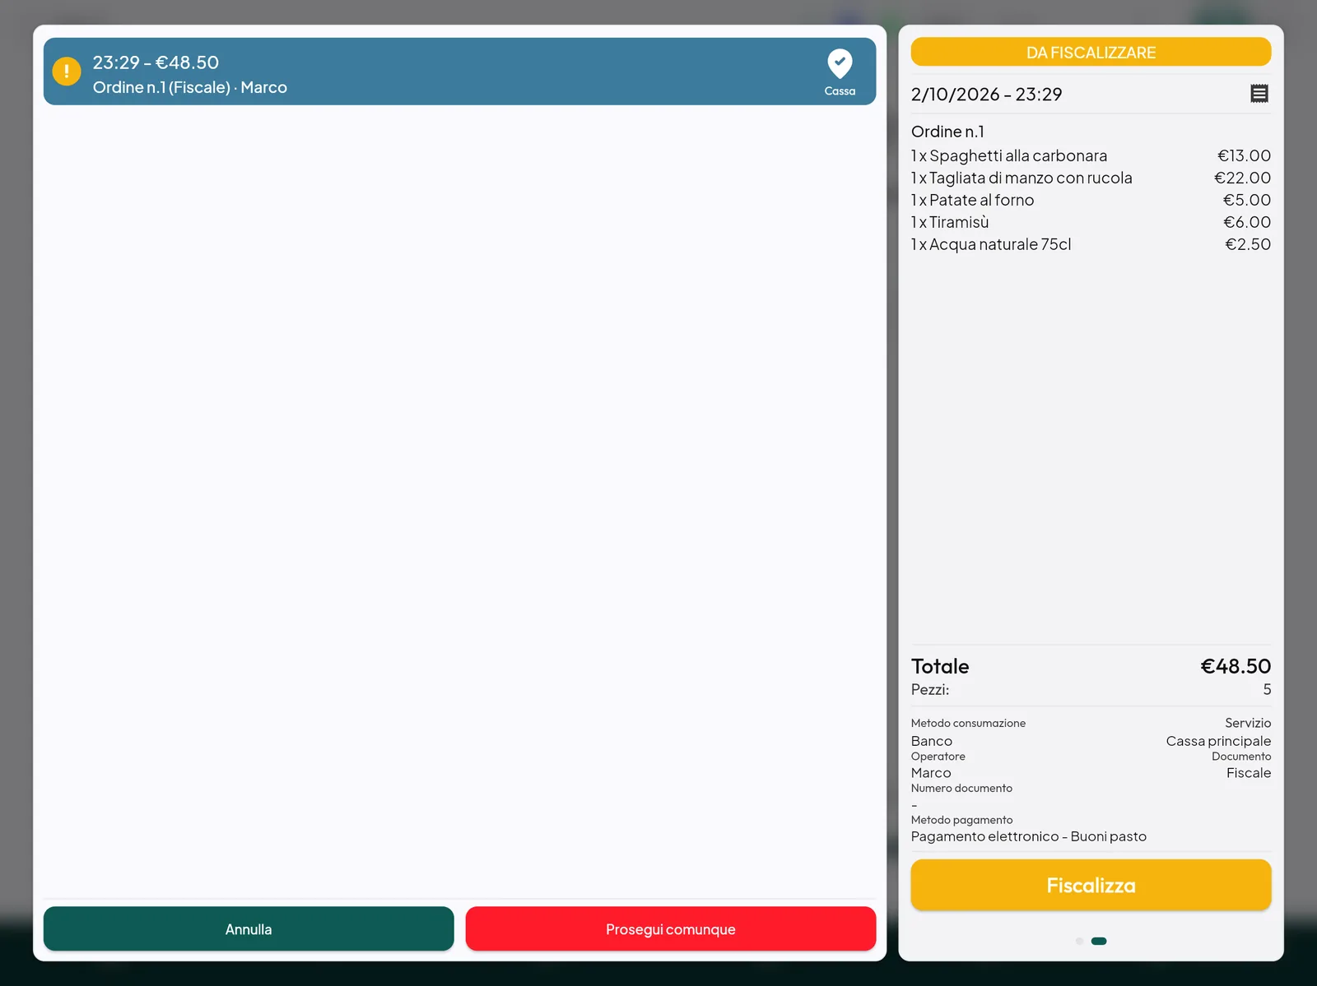Click the Numero documento label

click(x=961, y=788)
